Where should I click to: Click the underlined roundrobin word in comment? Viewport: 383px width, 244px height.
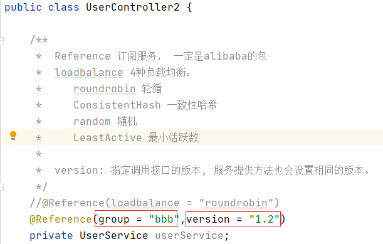click(105, 88)
